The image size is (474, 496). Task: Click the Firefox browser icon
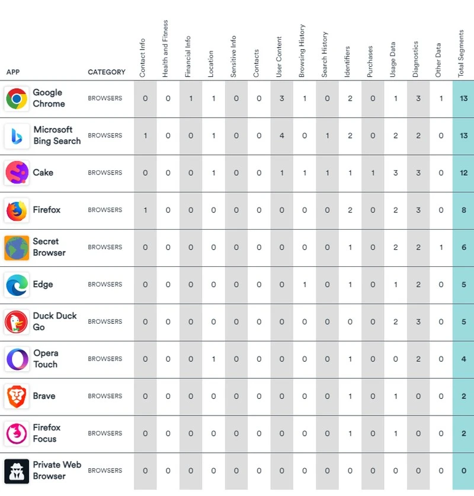tap(17, 210)
